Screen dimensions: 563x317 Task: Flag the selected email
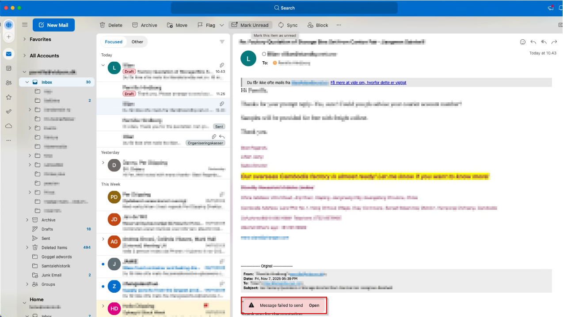206,25
